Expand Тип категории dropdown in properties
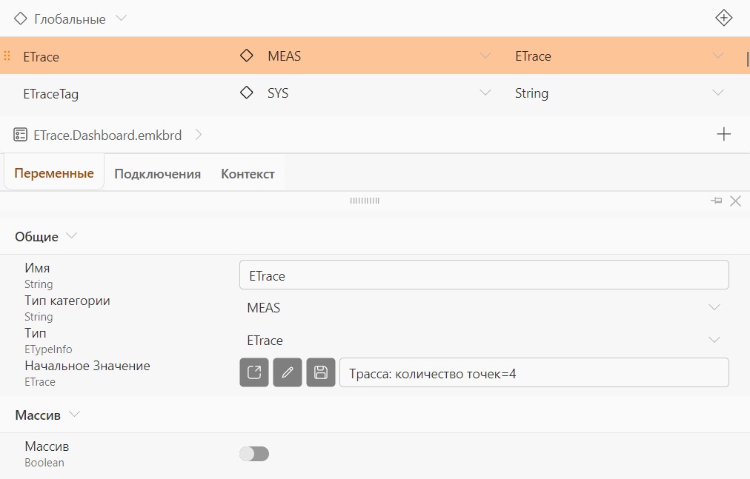 click(714, 307)
